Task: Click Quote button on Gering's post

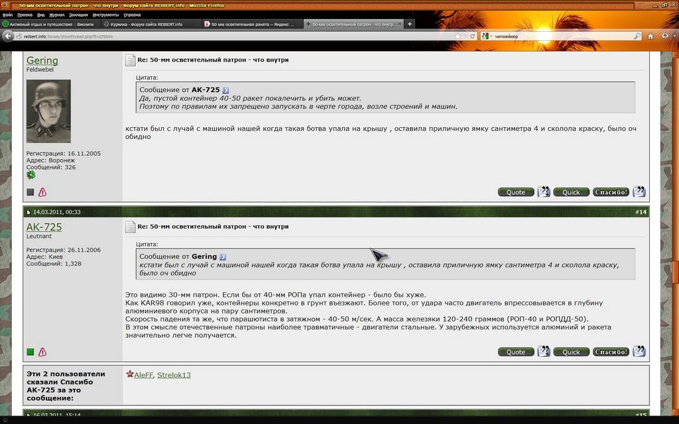Action: (x=516, y=192)
